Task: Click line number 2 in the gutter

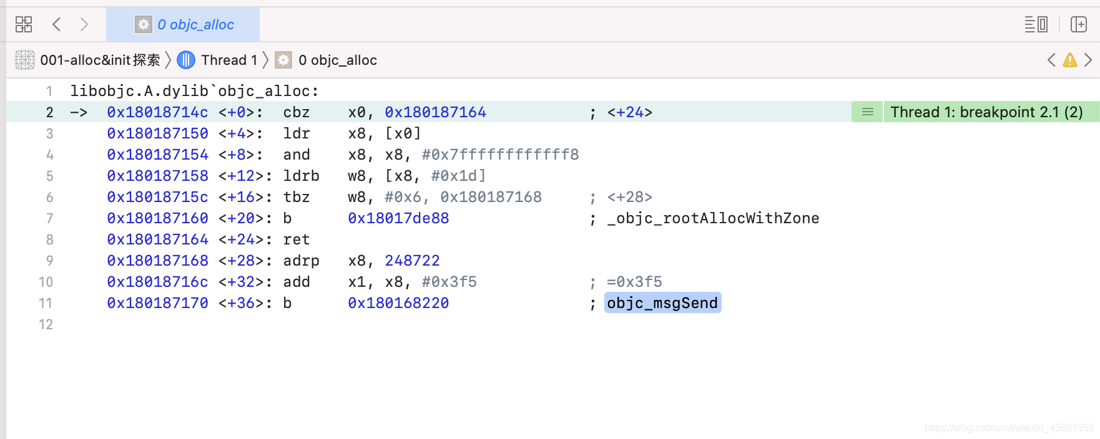Action: (49, 112)
